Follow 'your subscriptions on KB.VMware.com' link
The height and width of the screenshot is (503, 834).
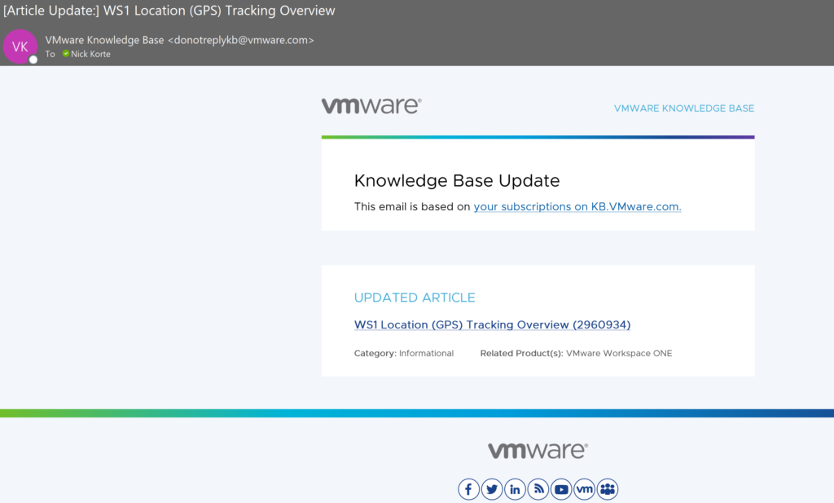tap(577, 206)
